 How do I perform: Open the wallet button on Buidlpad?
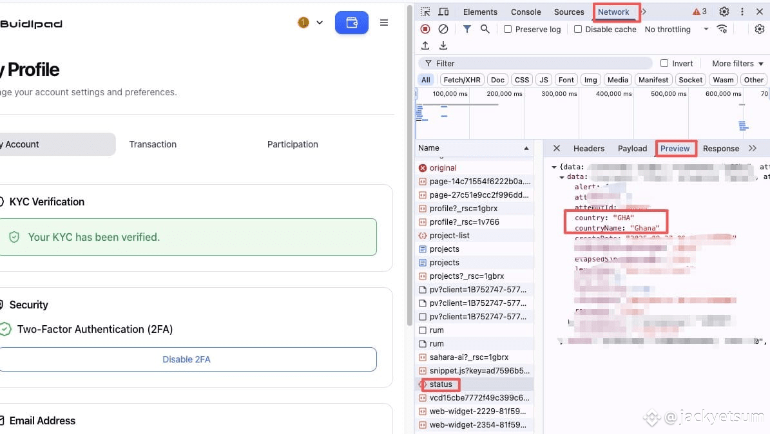coord(352,23)
